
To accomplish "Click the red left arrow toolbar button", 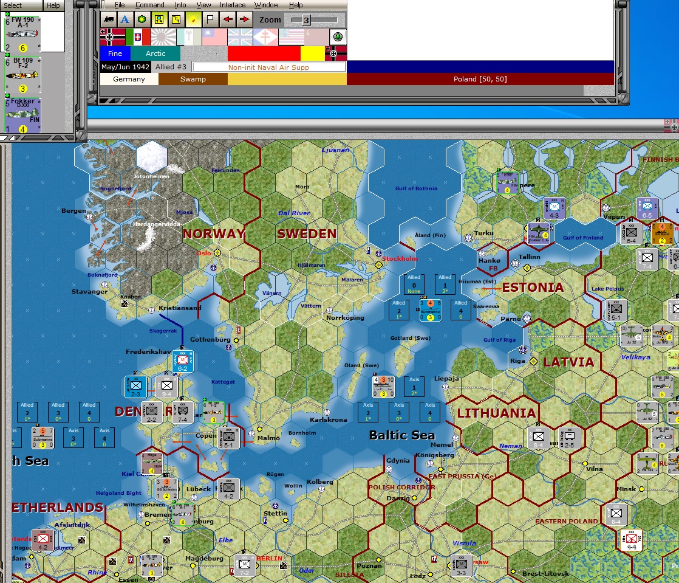I will (228, 19).
